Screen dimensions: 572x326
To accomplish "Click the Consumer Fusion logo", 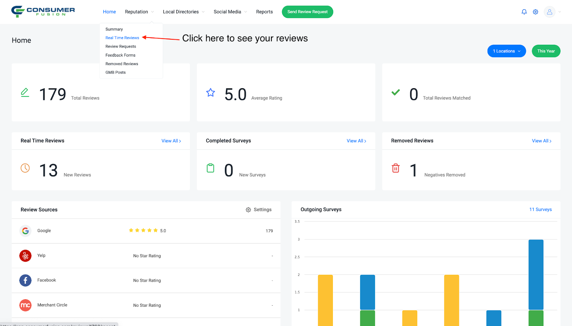I will coord(43,11).
